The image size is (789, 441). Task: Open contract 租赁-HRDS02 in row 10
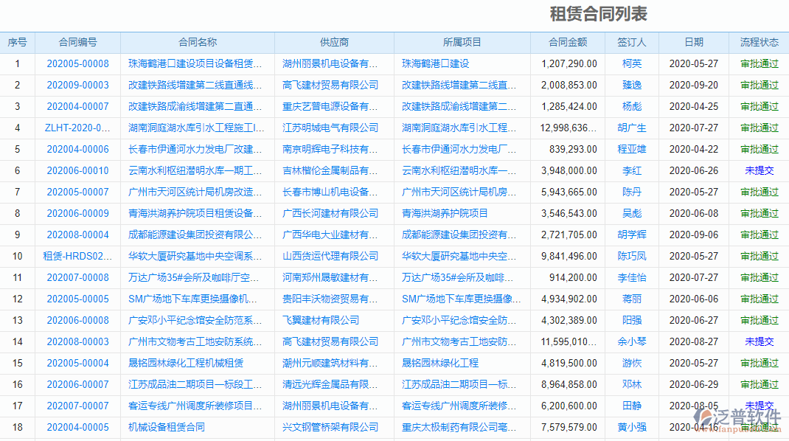pyautogui.click(x=76, y=256)
